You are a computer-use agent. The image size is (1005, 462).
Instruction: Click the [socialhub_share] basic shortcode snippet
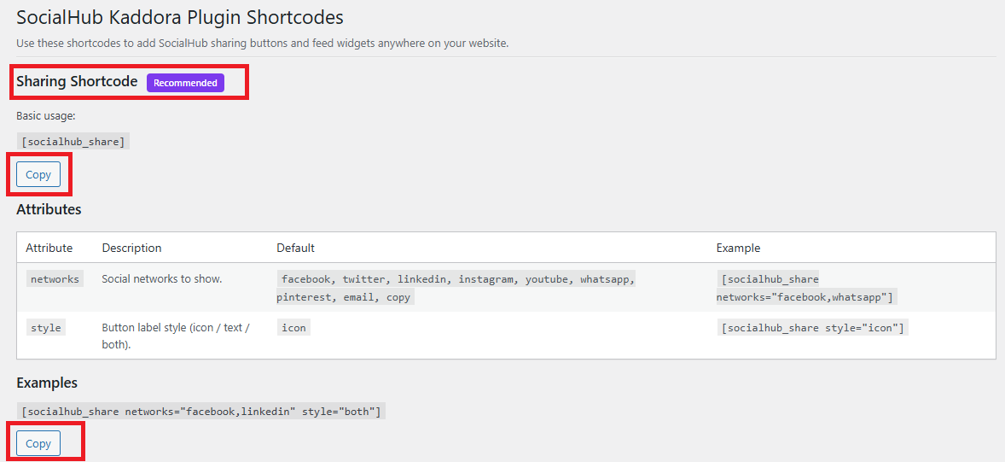[x=73, y=142]
